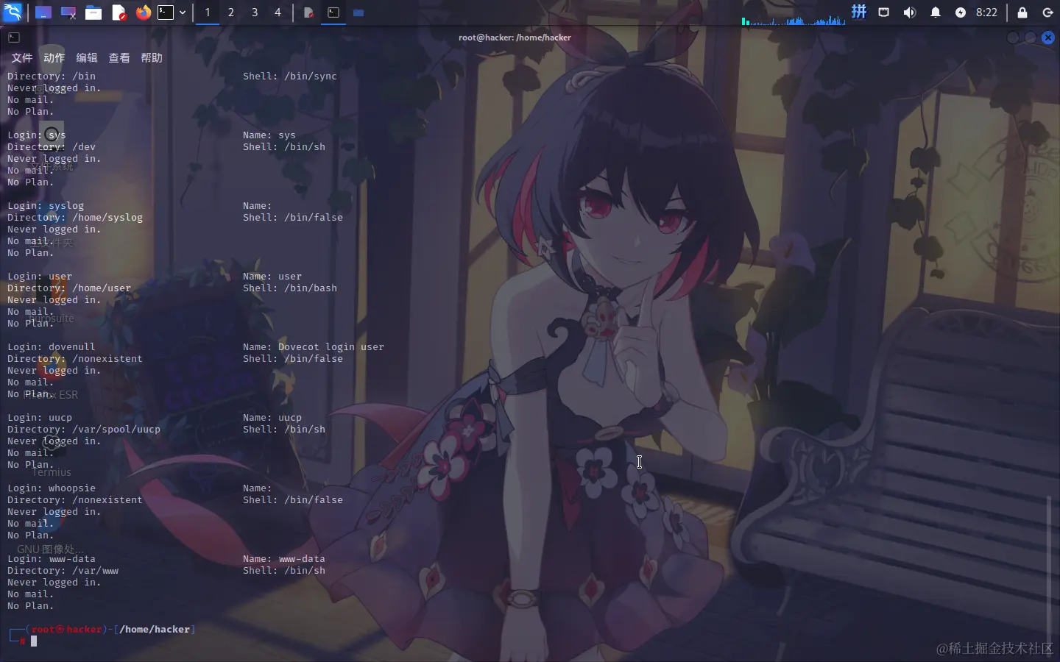Click the text 'Shell: /bin/bash'
Viewport: 1060px width, 662px height.
click(x=290, y=288)
